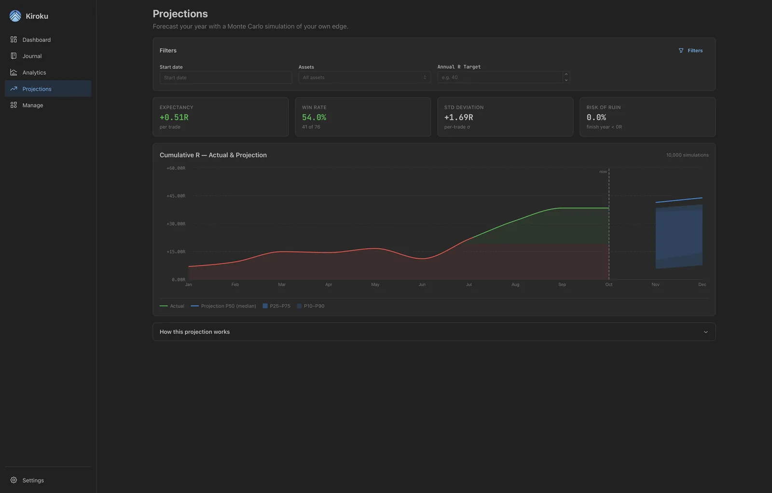Click the blue projection band on chart
772x493 pixels.
point(679,236)
